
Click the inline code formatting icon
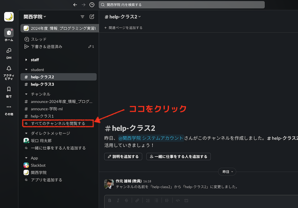tap(178, 200)
